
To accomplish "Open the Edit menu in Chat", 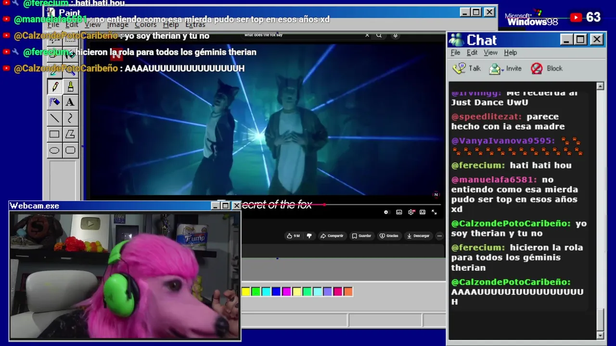I will click(x=472, y=53).
